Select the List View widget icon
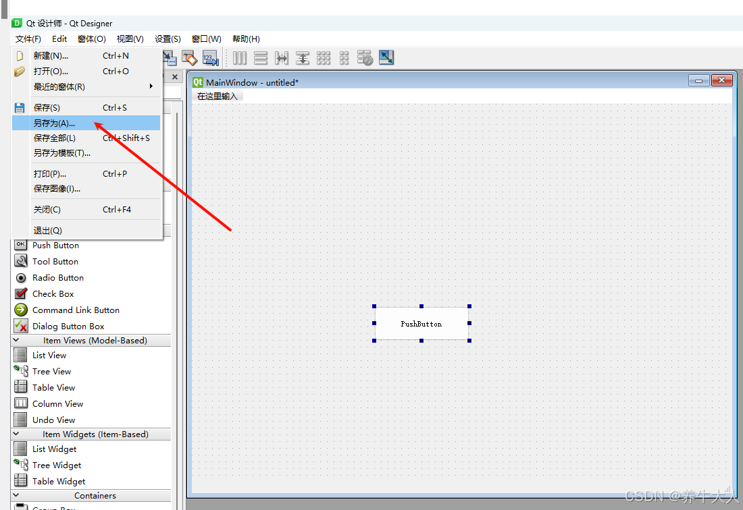 click(x=20, y=355)
